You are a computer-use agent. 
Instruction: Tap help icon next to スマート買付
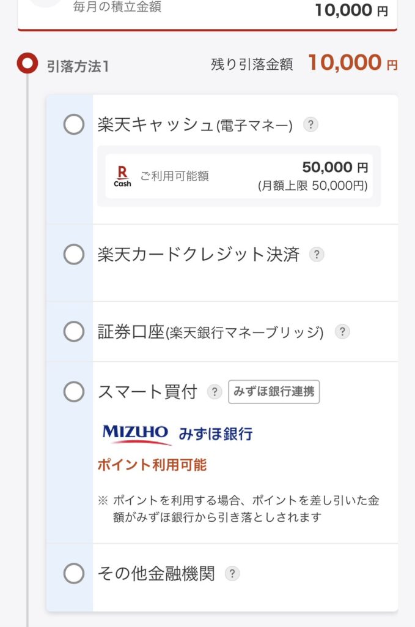(215, 392)
